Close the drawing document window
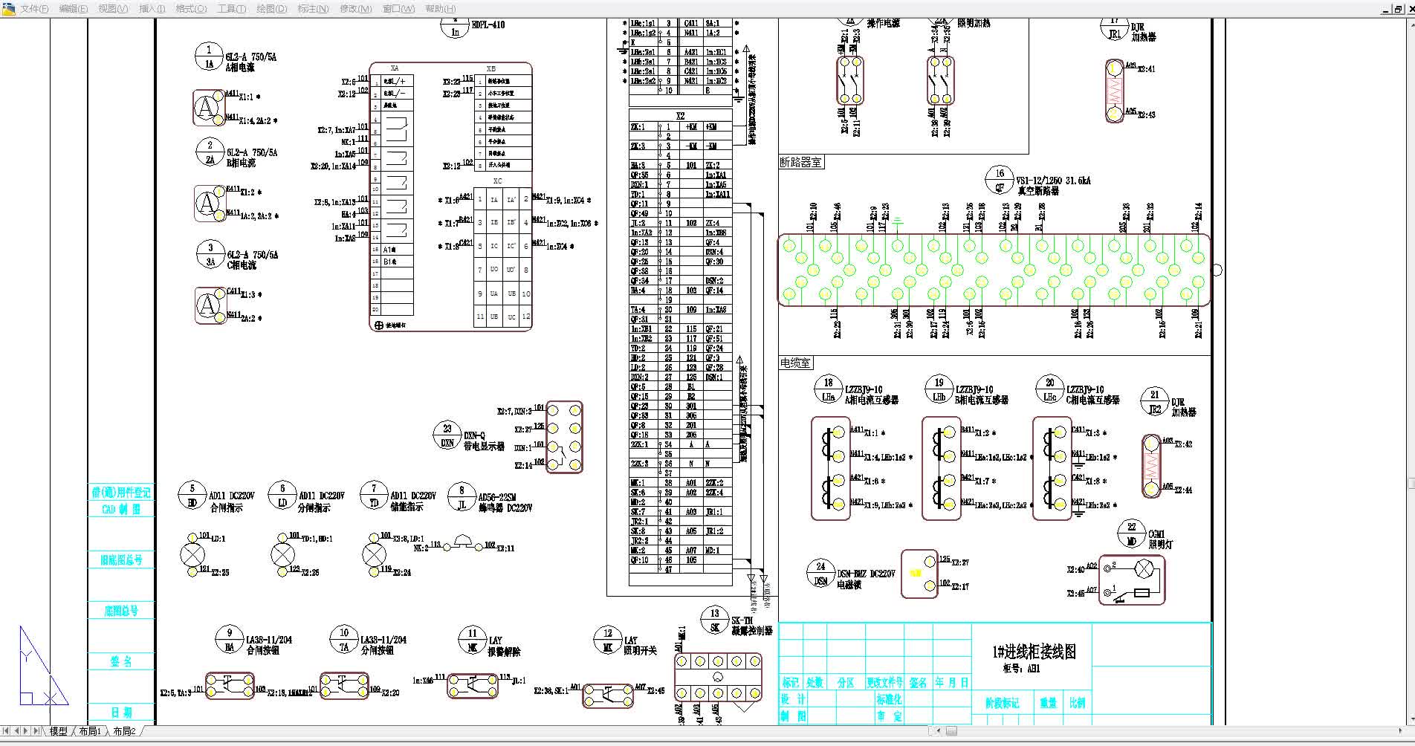Screen dimensions: 1415x746 point(1410,9)
